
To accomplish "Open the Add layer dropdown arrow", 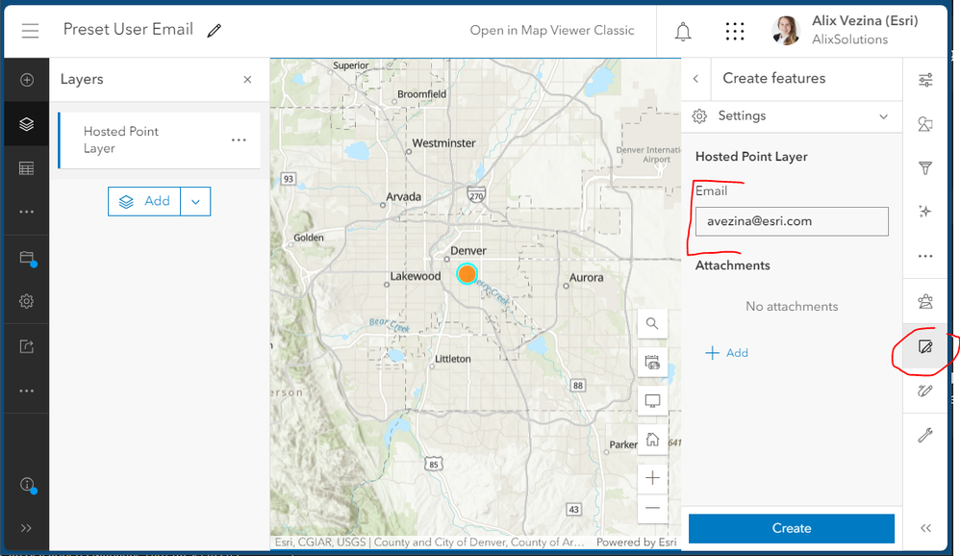I will pos(195,201).
